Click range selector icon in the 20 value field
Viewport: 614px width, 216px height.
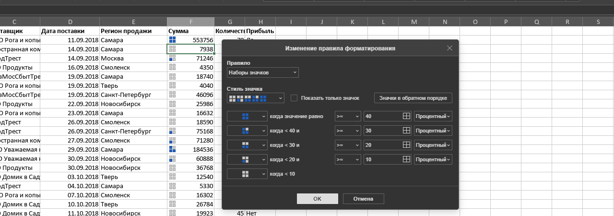[406, 145]
